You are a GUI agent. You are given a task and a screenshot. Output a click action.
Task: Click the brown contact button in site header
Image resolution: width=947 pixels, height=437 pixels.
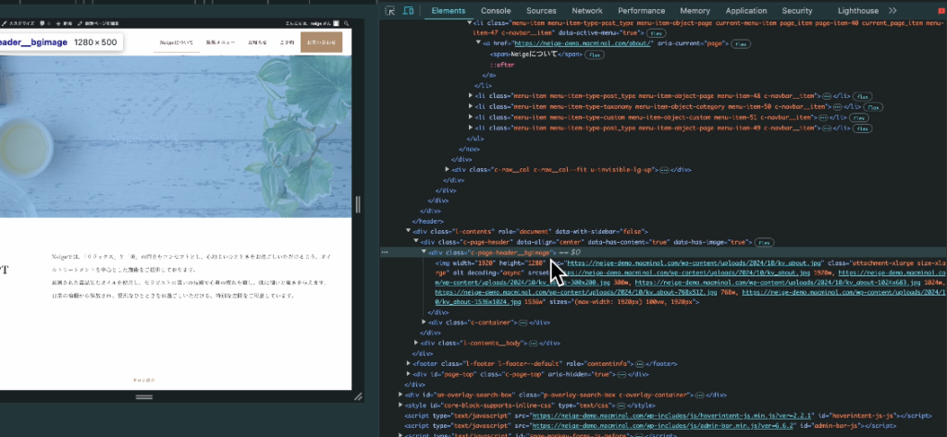pyautogui.click(x=321, y=42)
